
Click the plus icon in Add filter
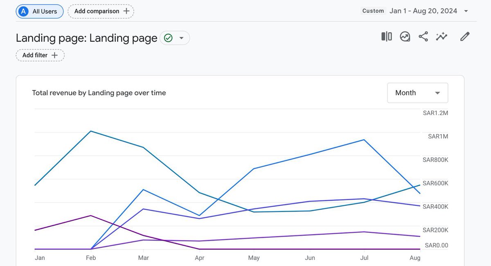(x=54, y=55)
